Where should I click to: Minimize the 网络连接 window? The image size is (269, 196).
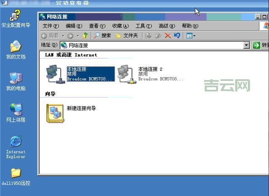tap(258, 17)
